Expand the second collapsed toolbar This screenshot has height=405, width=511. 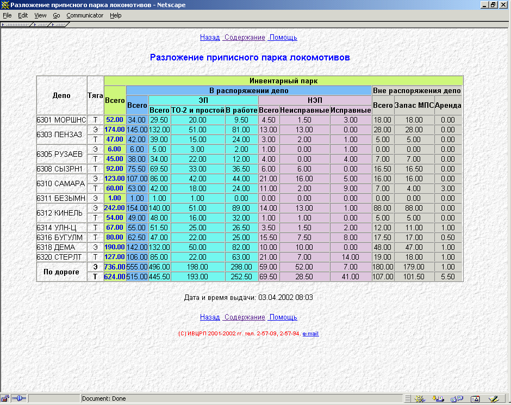[41, 24]
